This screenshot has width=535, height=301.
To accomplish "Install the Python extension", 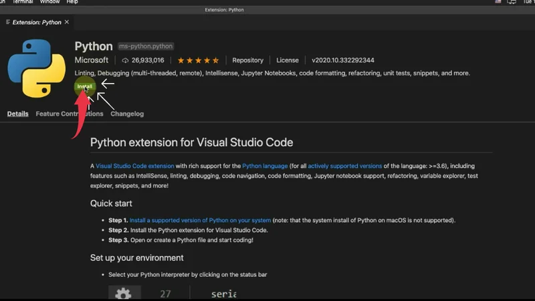I will pos(85,87).
